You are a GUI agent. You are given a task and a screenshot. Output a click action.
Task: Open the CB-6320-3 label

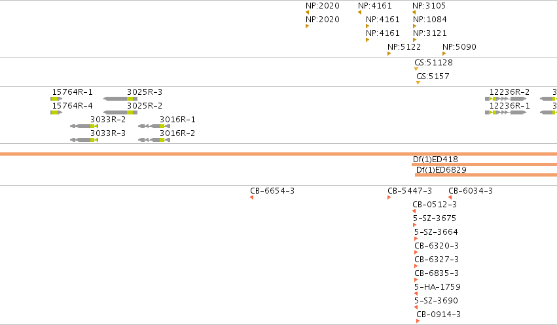pyautogui.click(x=437, y=246)
